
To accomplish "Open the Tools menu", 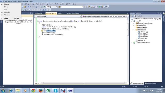I will click(42, 4).
